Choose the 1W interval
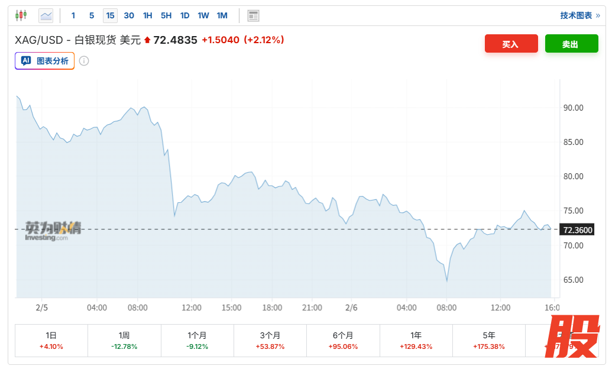Viewport: 612px width, 369px height. click(x=203, y=15)
